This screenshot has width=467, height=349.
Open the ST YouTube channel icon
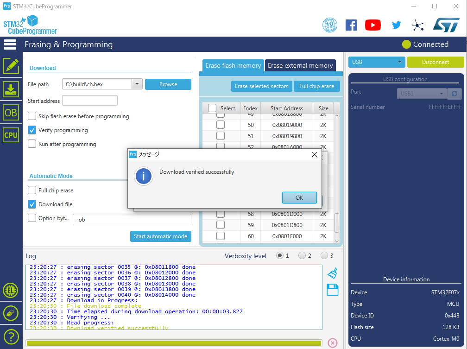(x=373, y=25)
